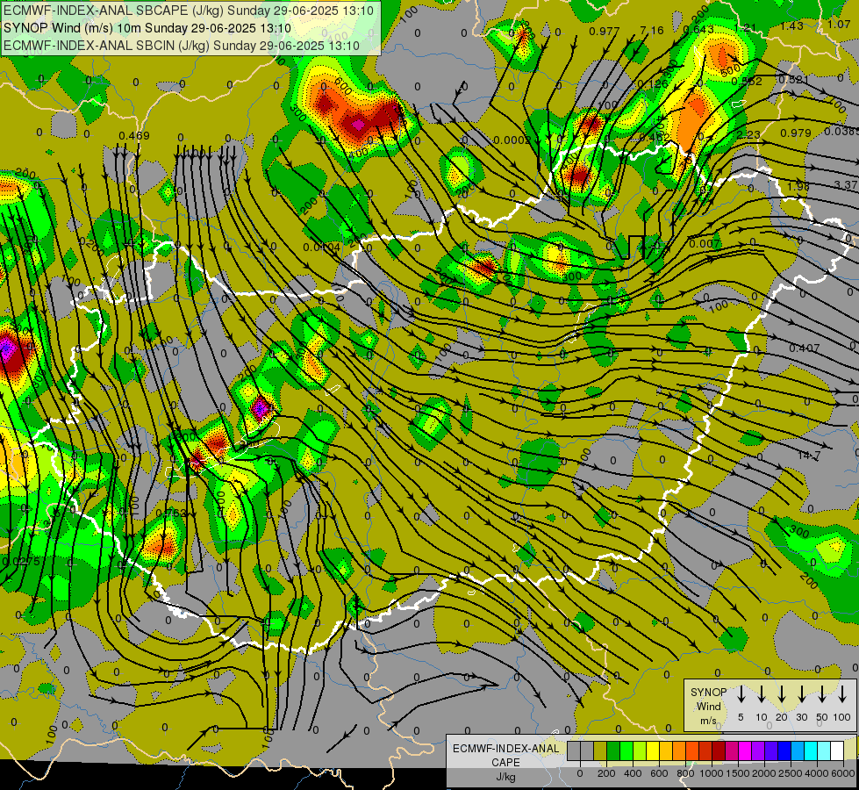The height and width of the screenshot is (790, 859).
Task: Pick the dark green CAPE legend swatch
Action: coord(613,750)
